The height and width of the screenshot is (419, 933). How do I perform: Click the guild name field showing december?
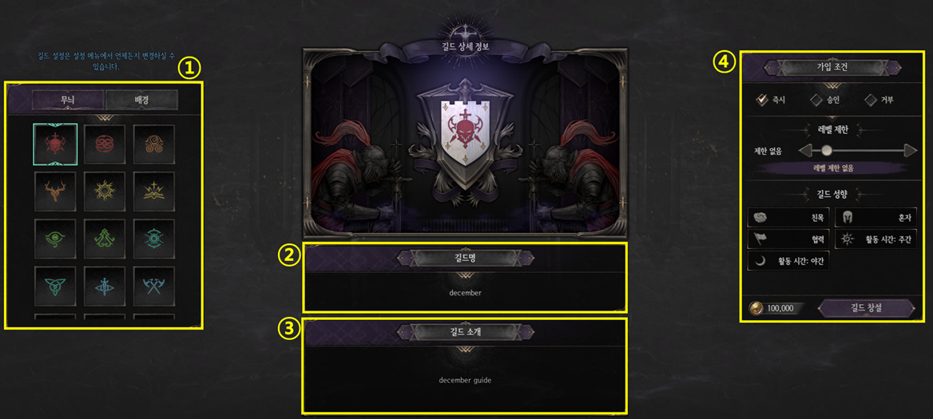pyautogui.click(x=466, y=293)
